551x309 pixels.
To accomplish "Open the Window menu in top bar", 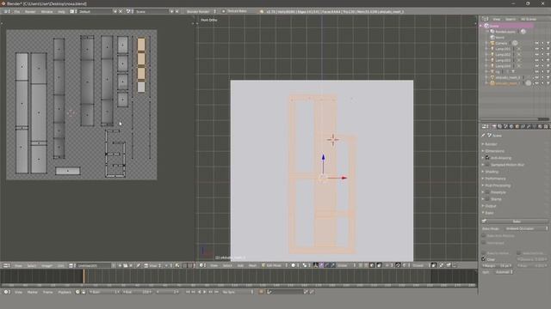I will [46, 11].
